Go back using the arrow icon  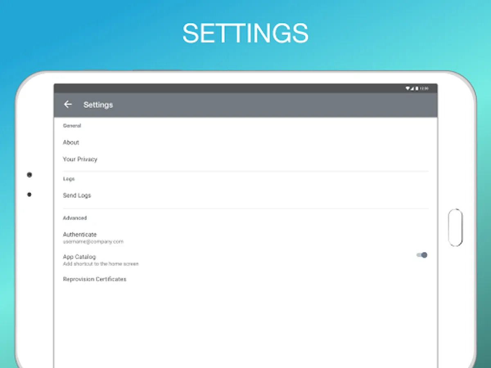point(68,105)
